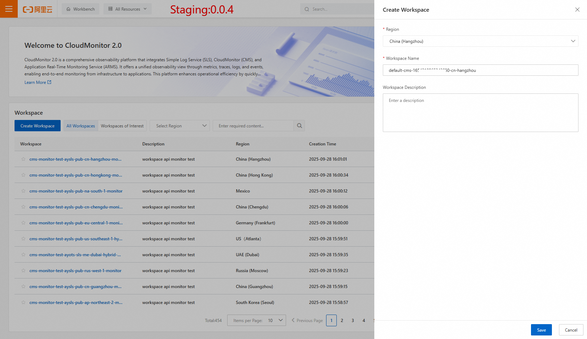Open cms-monitor-test-aysls-pub-cn-hangzhou-mo... workspace link
Viewport: 587px width, 339px height.
[x=76, y=159]
